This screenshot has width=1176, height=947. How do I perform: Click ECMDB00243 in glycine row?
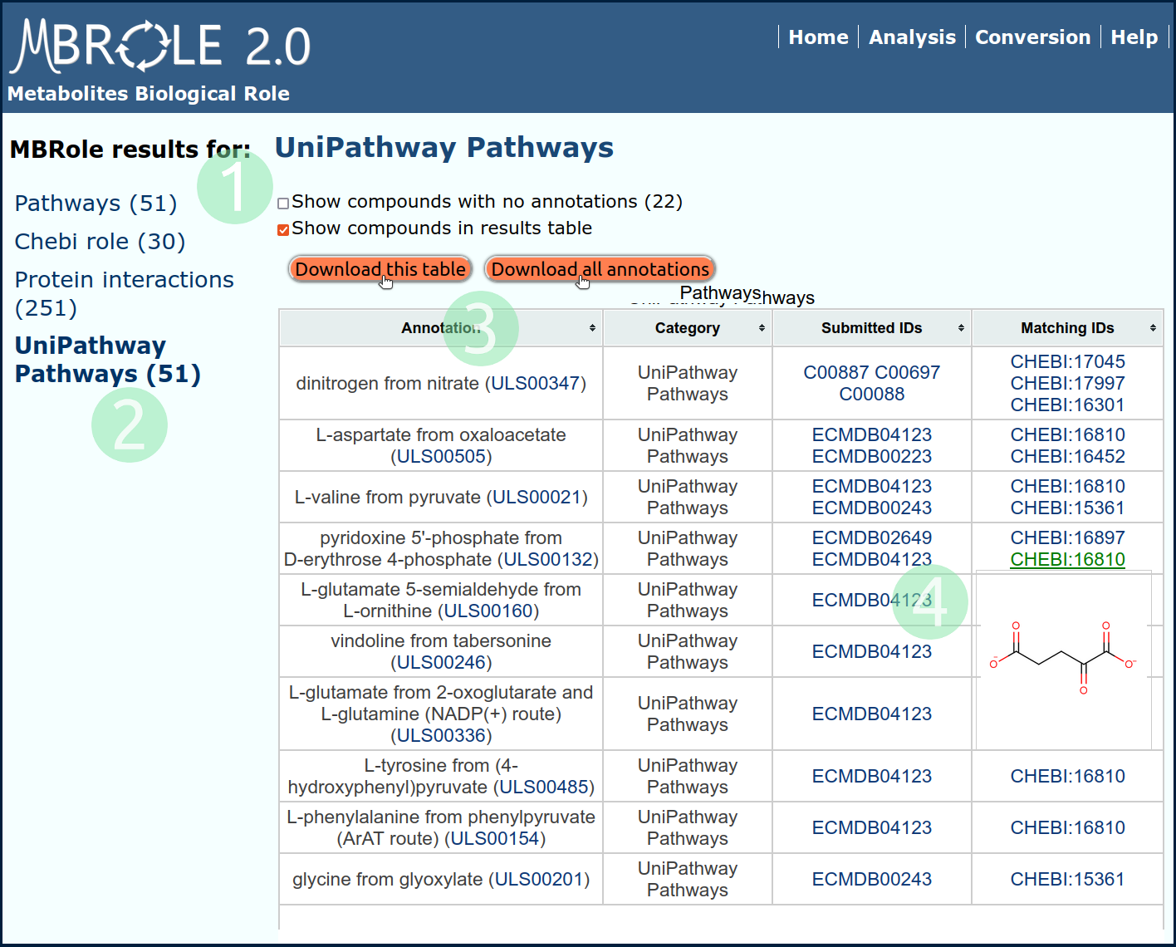[872, 879]
